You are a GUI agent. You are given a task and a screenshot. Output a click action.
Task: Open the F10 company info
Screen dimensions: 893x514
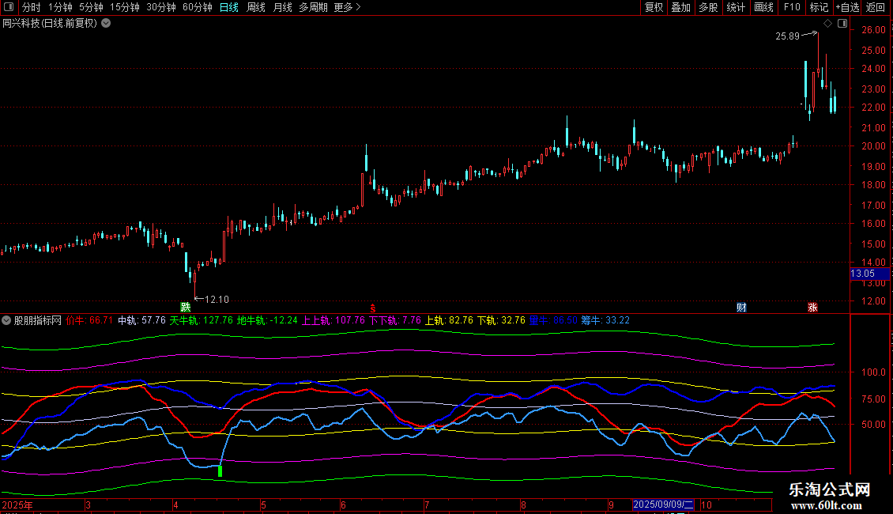pos(791,7)
